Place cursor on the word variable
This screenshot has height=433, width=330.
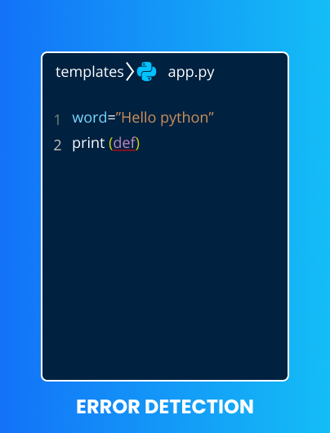click(90, 118)
